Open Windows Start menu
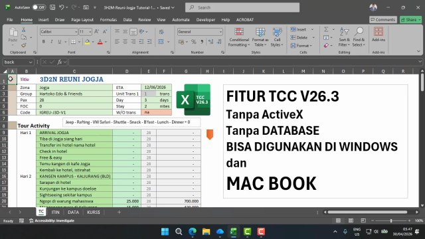Image resolution: width=425 pixels, height=239 pixels. (165, 232)
